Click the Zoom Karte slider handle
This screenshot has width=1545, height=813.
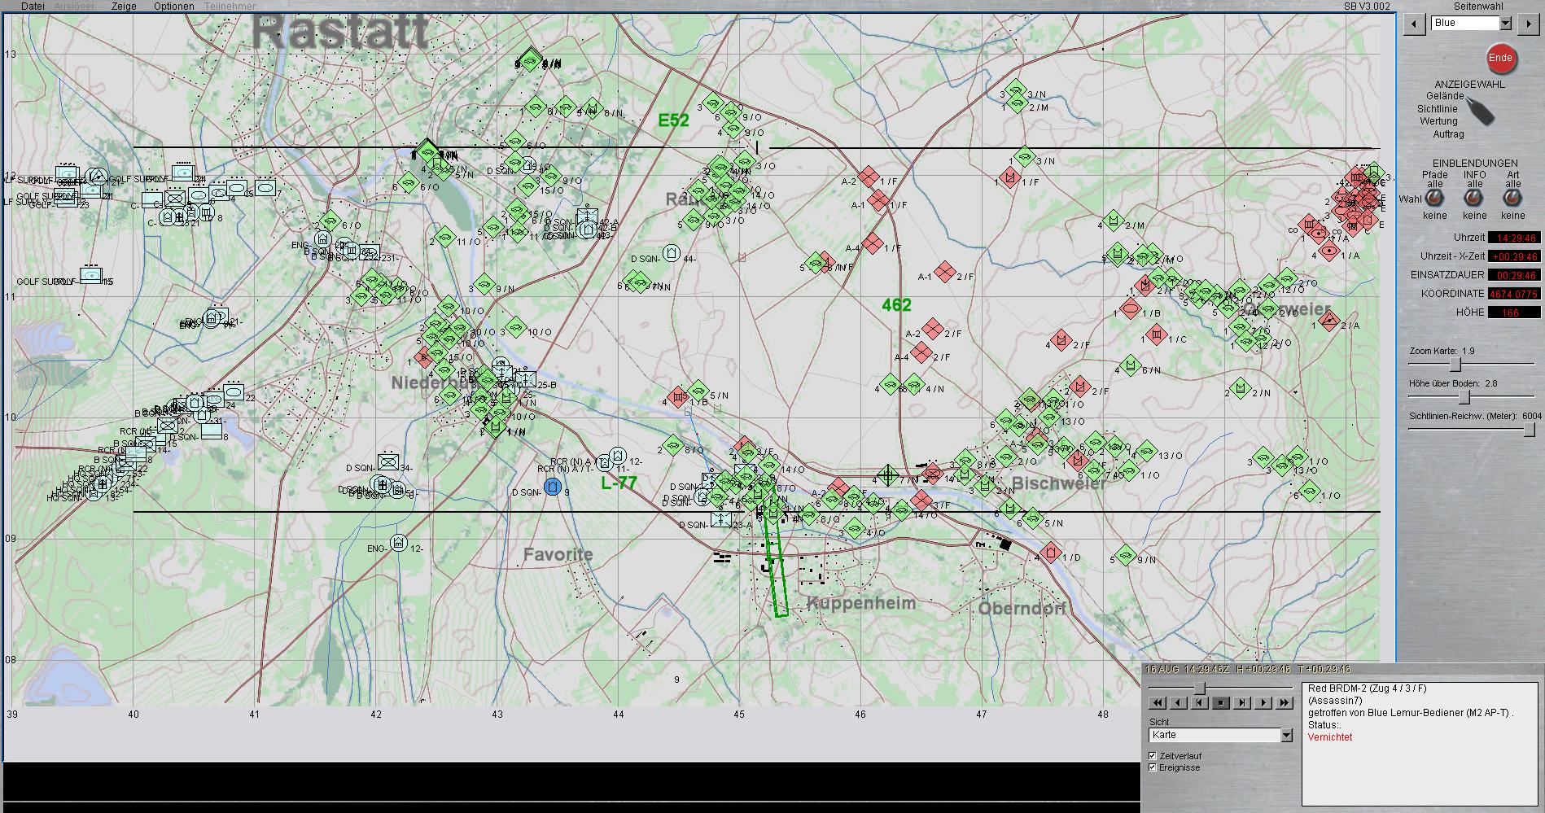tap(1455, 365)
